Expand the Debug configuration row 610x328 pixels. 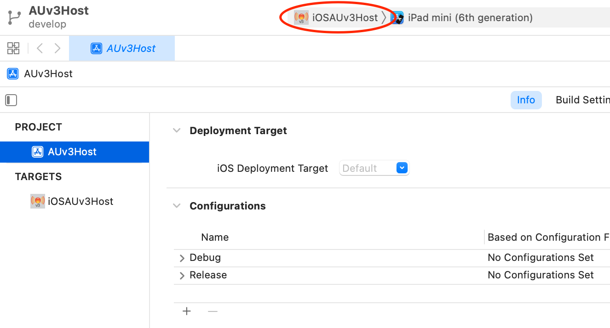(182, 258)
